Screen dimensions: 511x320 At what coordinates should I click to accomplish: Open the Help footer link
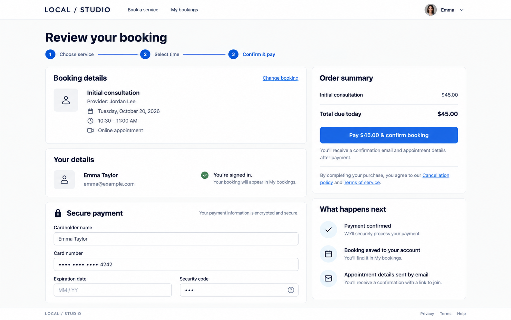[461, 314]
